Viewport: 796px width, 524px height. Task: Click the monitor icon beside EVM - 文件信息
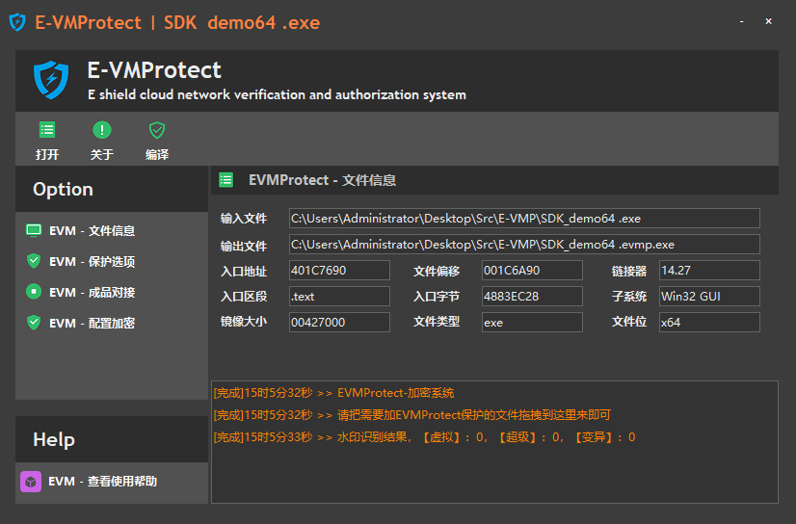[x=34, y=230]
